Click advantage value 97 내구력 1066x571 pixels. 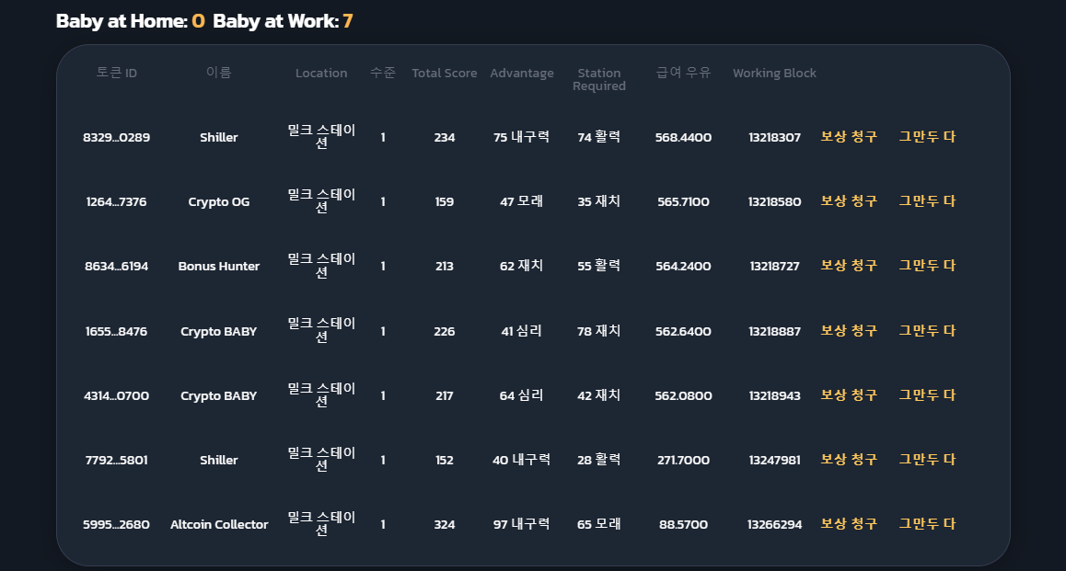521,524
